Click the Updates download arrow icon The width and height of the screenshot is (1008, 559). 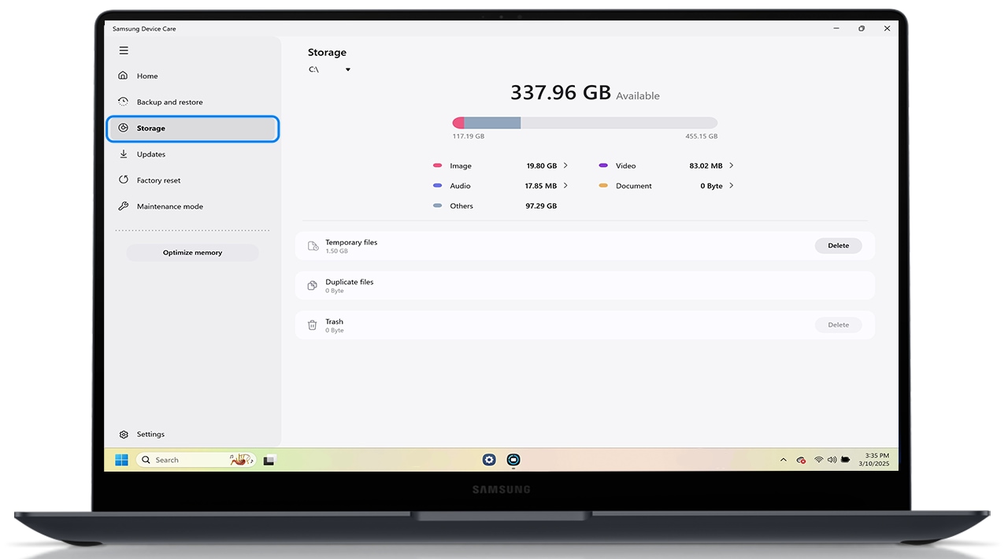(123, 154)
